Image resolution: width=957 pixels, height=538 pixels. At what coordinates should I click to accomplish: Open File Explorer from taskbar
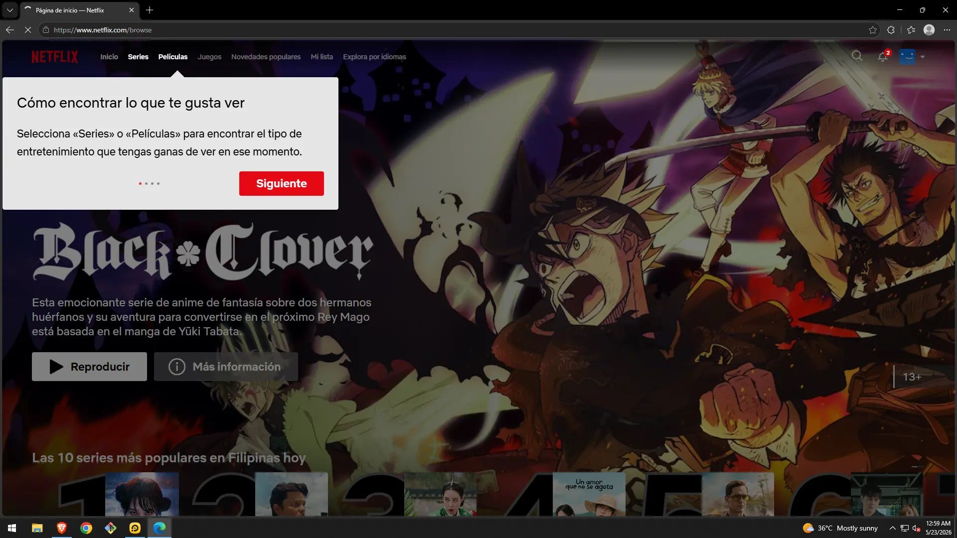(x=37, y=528)
